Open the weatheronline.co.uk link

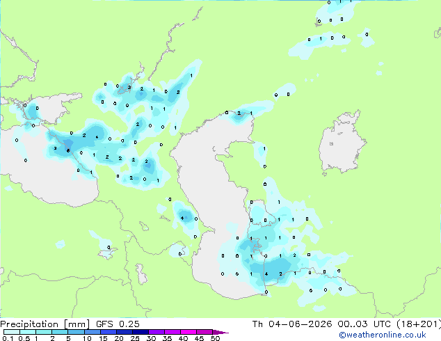tap(382, 335)
